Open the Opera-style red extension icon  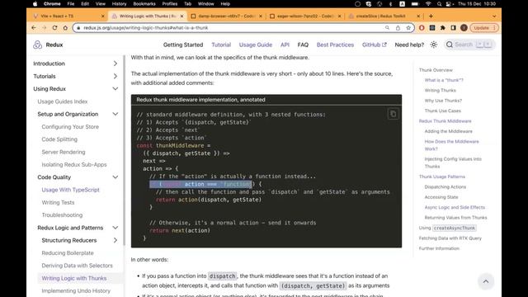pyautogui.click(x=422, y=28)
